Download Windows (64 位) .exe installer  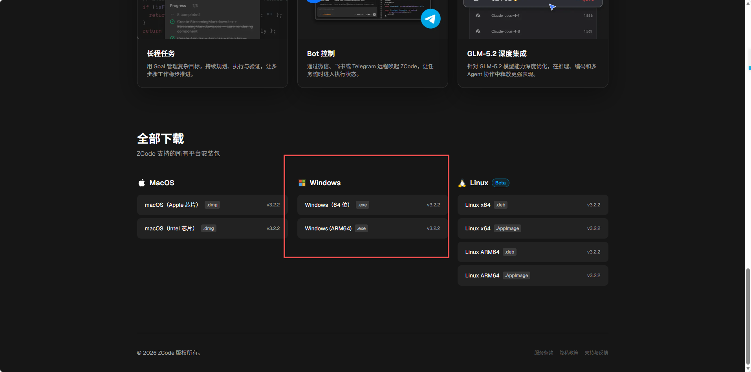[372, 205]
